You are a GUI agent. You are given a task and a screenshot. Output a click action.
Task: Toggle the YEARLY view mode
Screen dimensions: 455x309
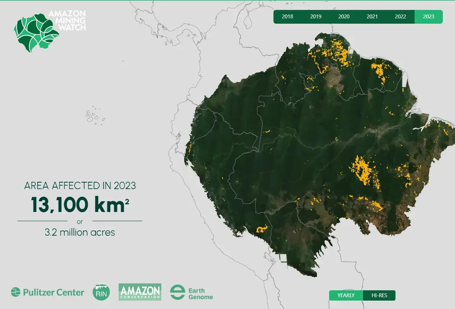point(346,295)
